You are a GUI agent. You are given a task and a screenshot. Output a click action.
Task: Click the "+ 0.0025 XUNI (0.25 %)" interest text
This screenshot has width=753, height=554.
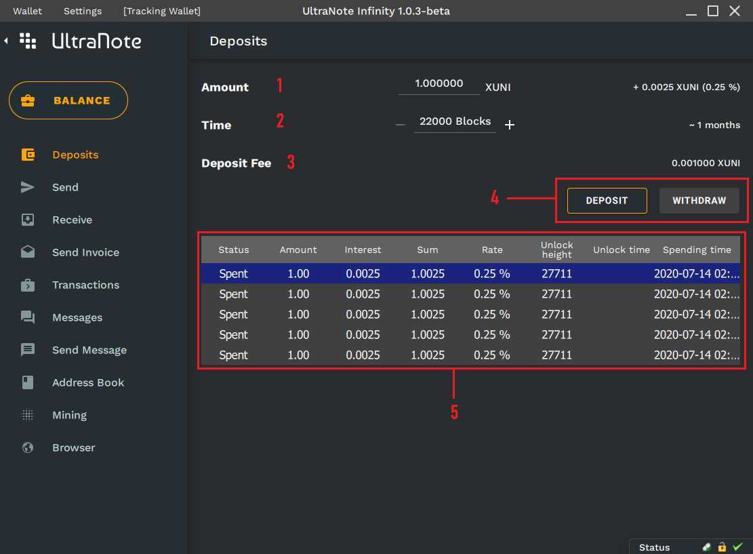[687, 87]
